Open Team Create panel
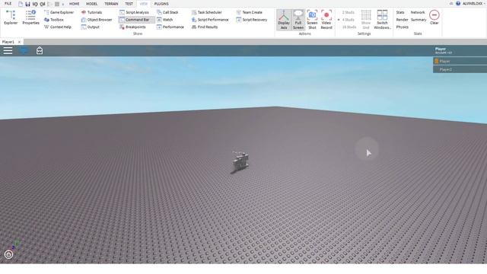This screenshot has width=487, height=274. (x=250, y=12)
